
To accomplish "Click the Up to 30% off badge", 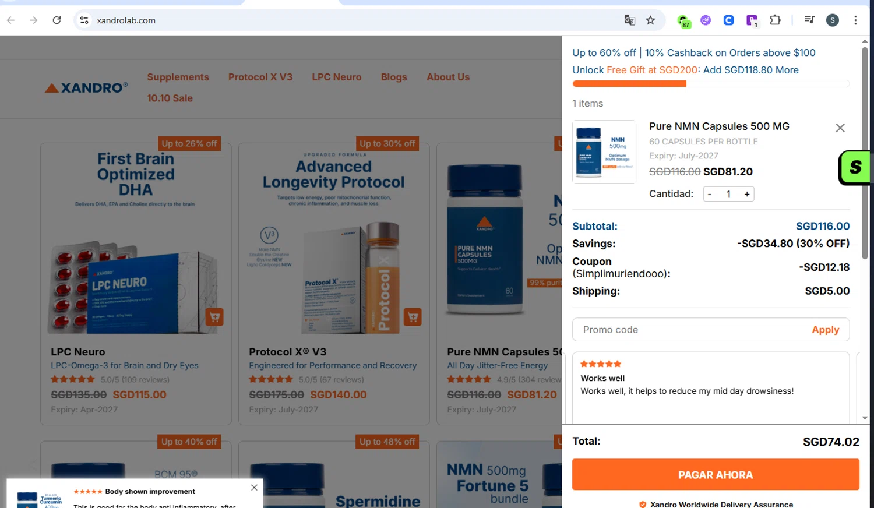I will [x=387, y=143].
